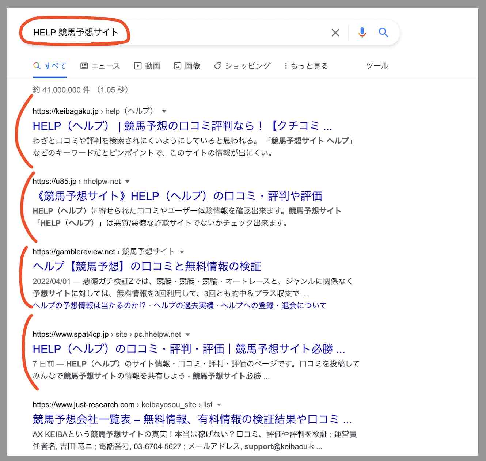Click the ツール menu item
Screen dimensions: 486x461
pos(377,66)
